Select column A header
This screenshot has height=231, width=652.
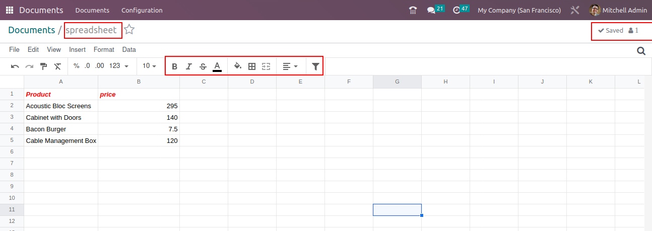(x=61, y=82)
